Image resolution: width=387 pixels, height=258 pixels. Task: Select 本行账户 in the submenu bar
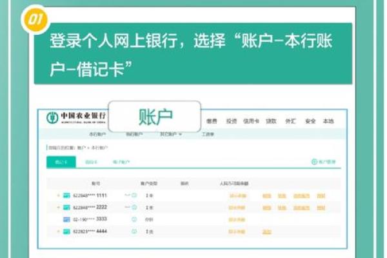[x=97, y=134]
